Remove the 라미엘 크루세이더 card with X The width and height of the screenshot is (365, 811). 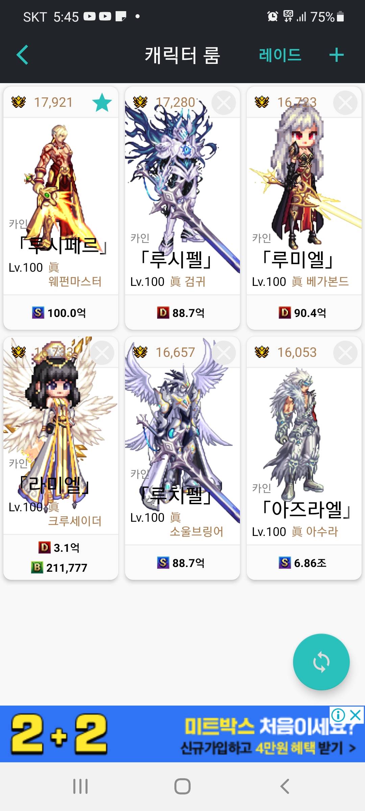[x=102, y=353]
